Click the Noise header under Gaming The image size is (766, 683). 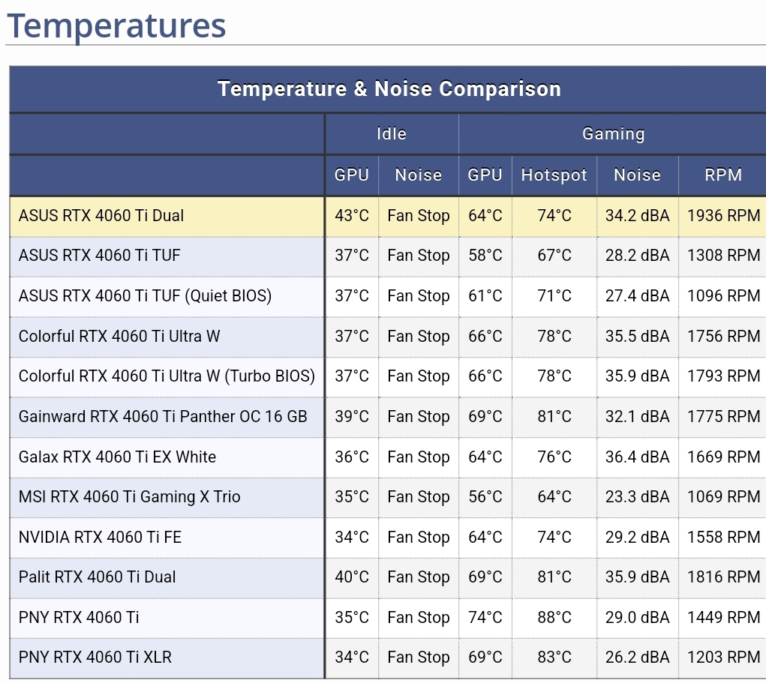(637, 175)
